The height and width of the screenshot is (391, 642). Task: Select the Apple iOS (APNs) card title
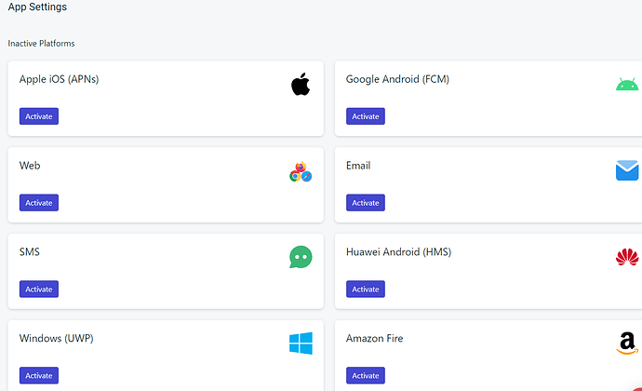(59, 79)
